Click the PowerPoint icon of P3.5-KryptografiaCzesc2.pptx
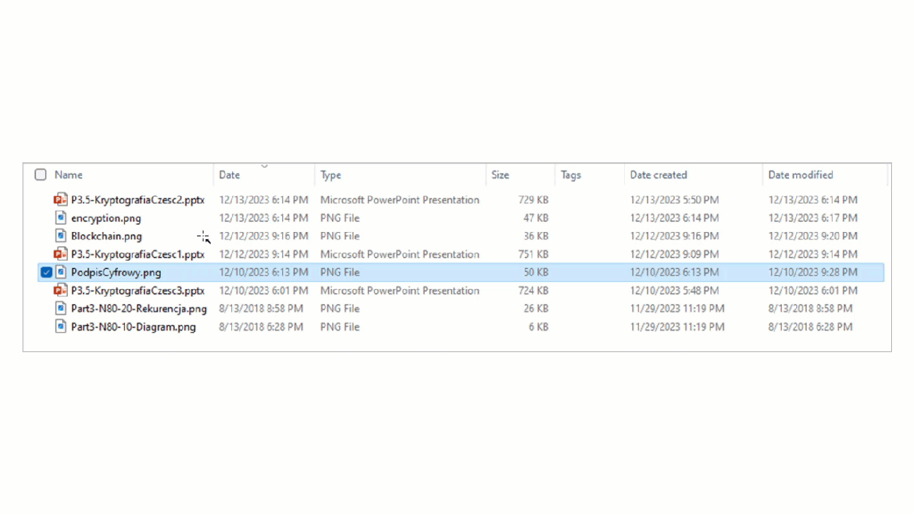The image size is (914, 514). point(60,200)
